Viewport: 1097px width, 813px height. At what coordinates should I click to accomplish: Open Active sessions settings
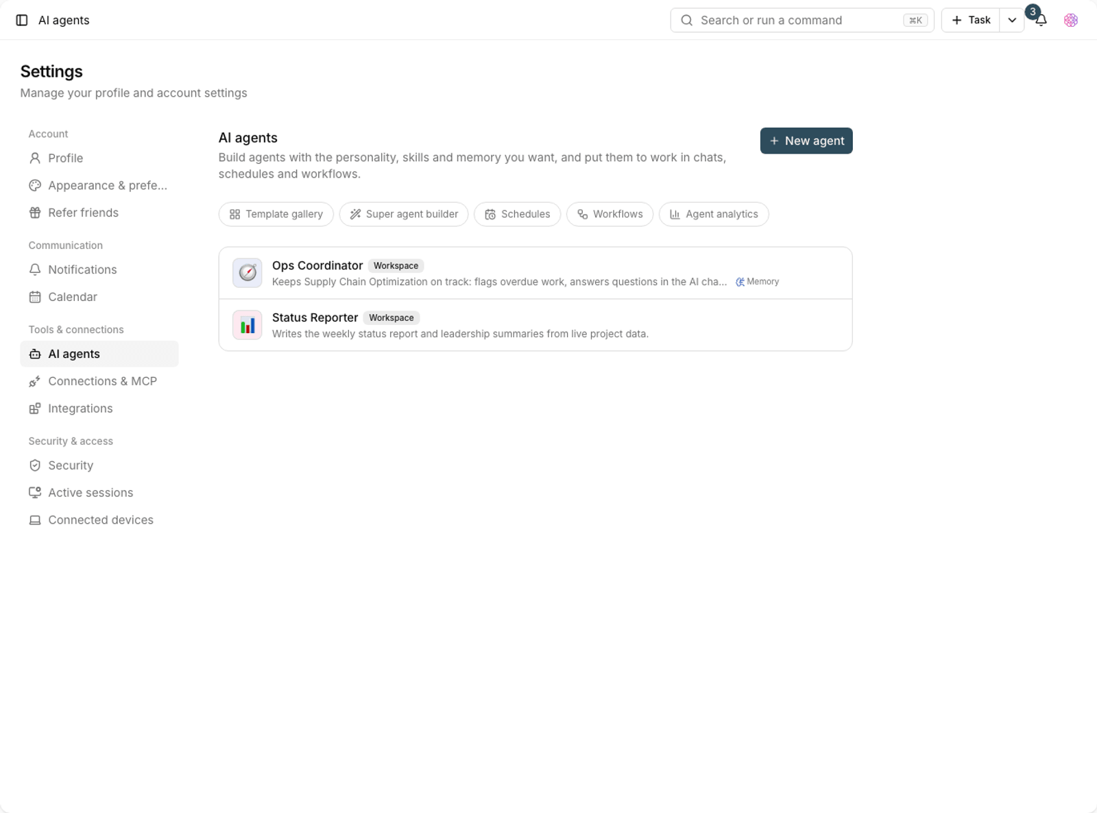click(99, 494)
